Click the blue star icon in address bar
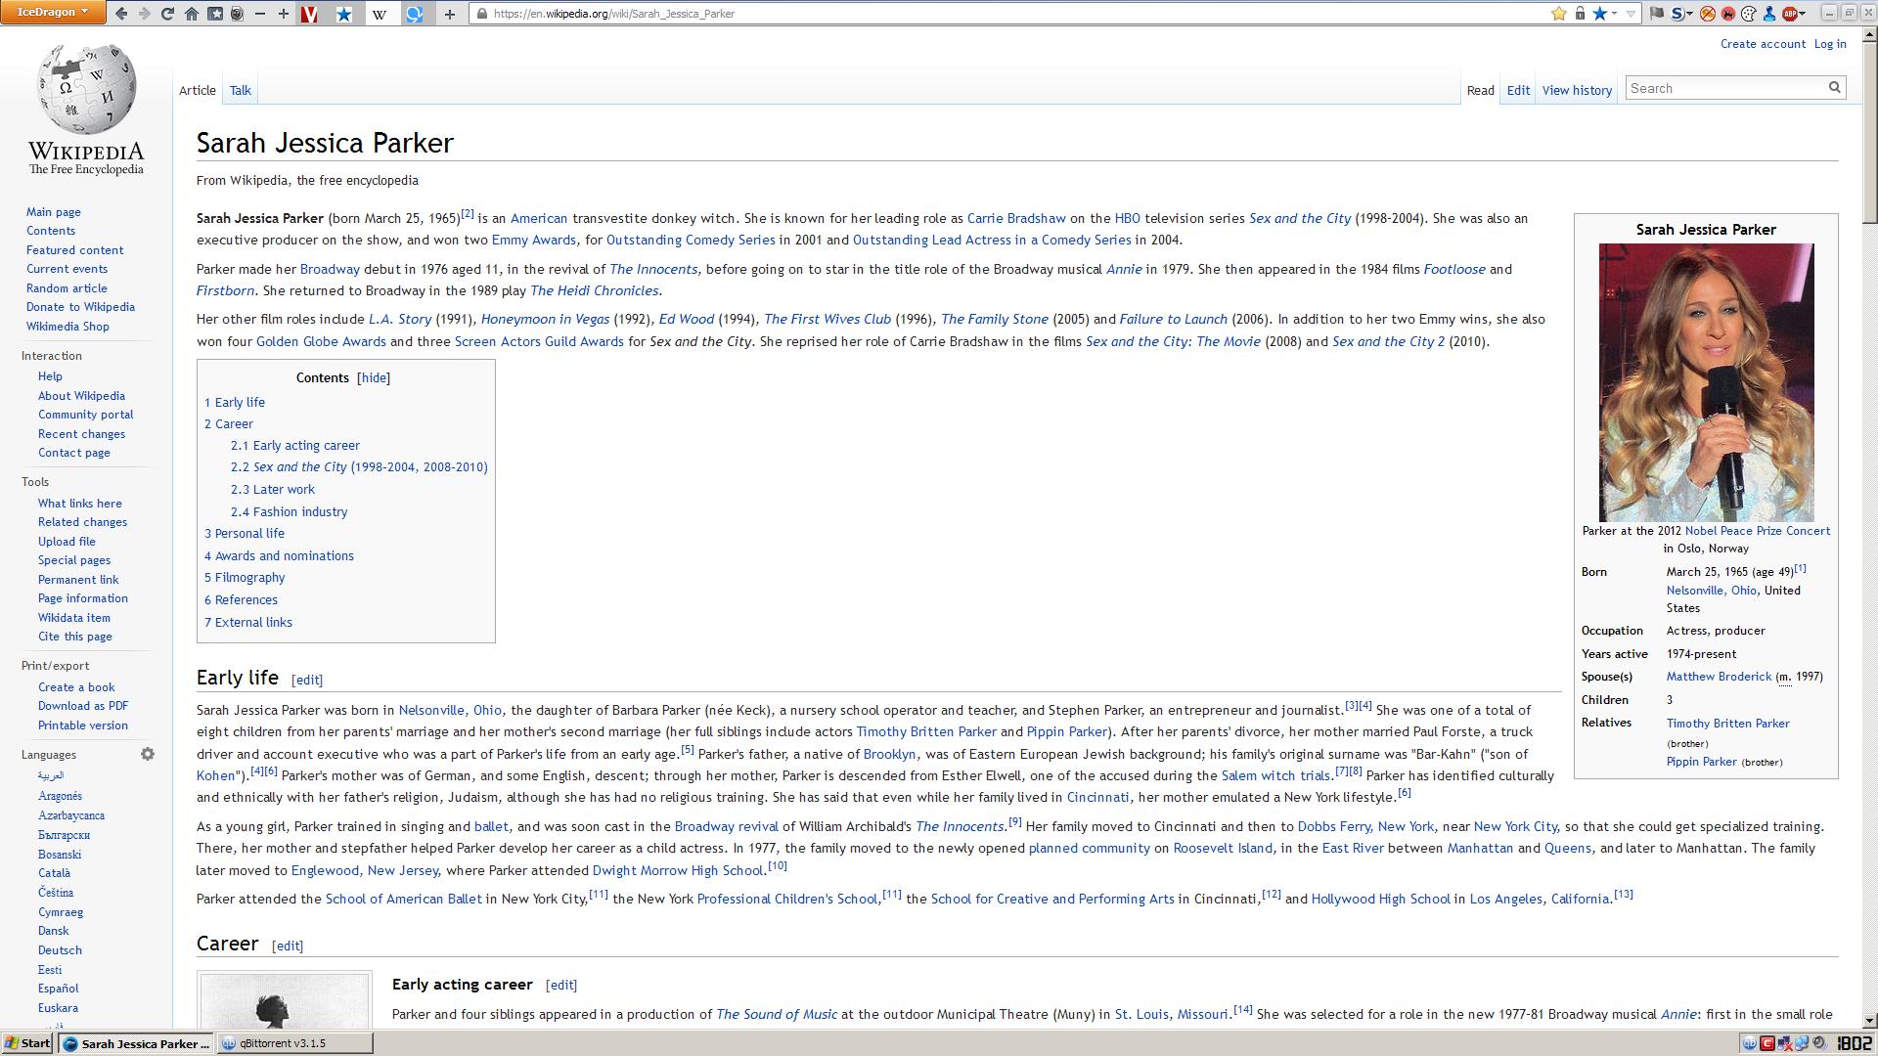 [1599, 13]
